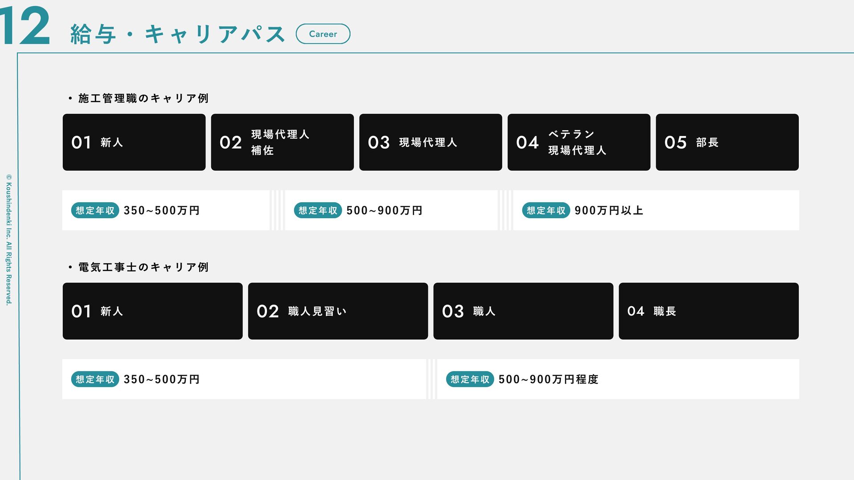Click the 04 職長 card

point(708,311)
